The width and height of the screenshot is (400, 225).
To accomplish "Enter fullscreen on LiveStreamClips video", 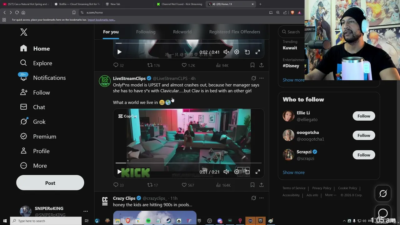I will [257, 172].
